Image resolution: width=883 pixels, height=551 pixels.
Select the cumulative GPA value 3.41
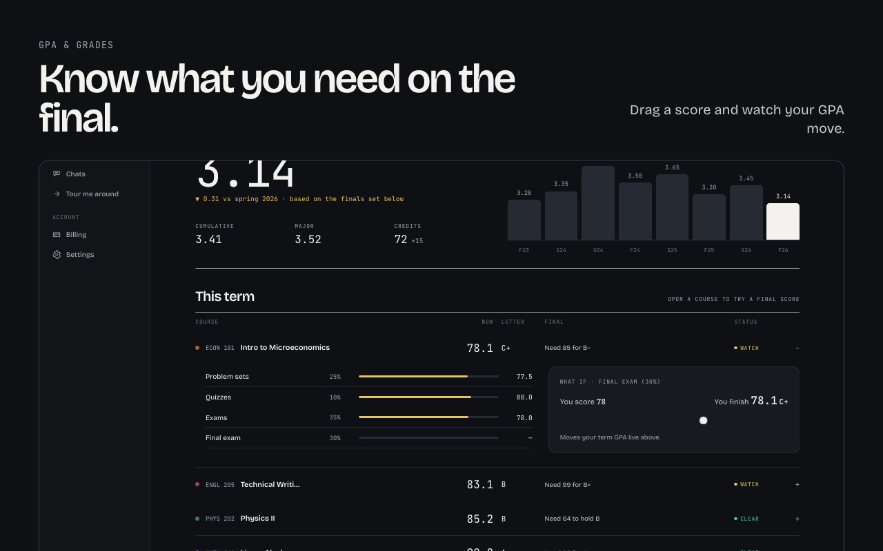coord(208,240)
